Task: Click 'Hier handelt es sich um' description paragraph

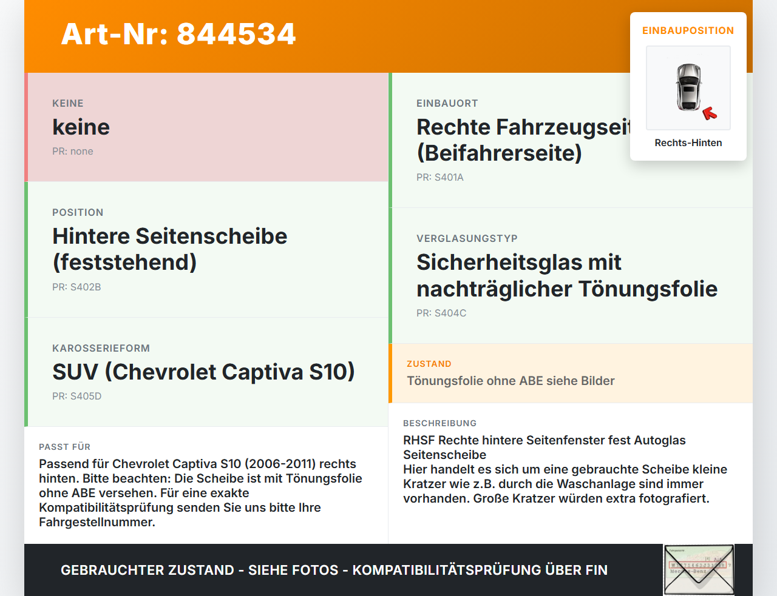Action: pyautogui.click(x=565, y=484)
